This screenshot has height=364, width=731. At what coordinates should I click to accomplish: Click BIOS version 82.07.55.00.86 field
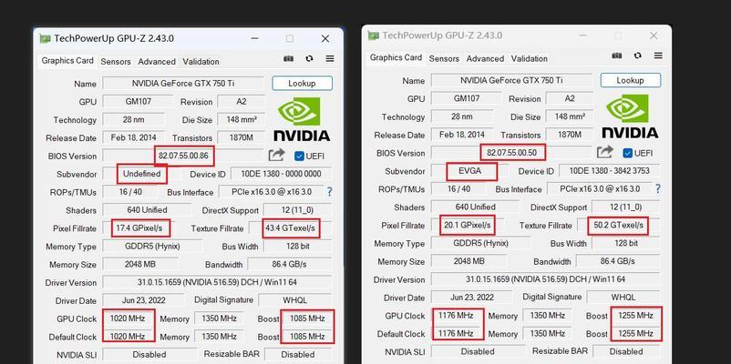tap(183, 156)
